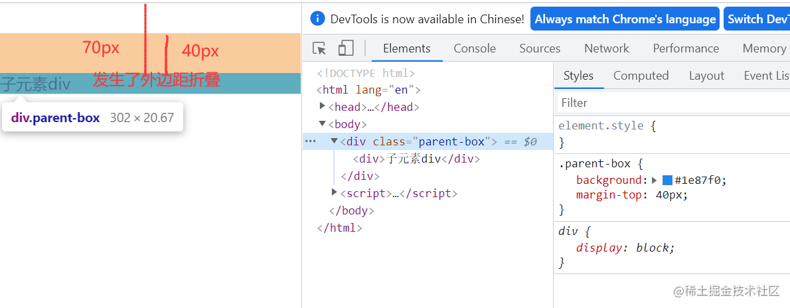Select the Layout sub-tab
Viewport: 790px width, 308px height.
[706, 76]
